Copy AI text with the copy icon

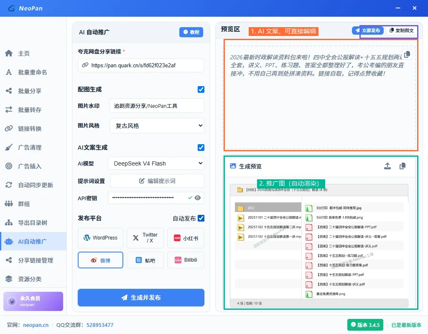click(x=407, y=54)
